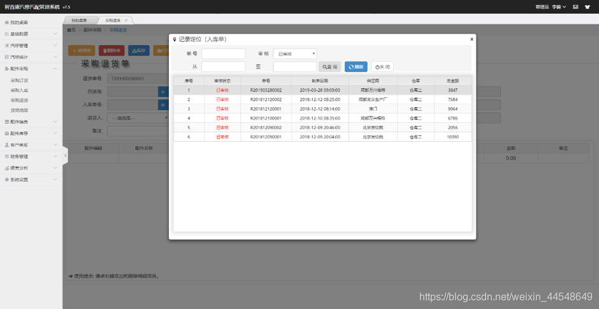
Task: Click the 查询 search button in dialog
Action: tap(329, 67)
